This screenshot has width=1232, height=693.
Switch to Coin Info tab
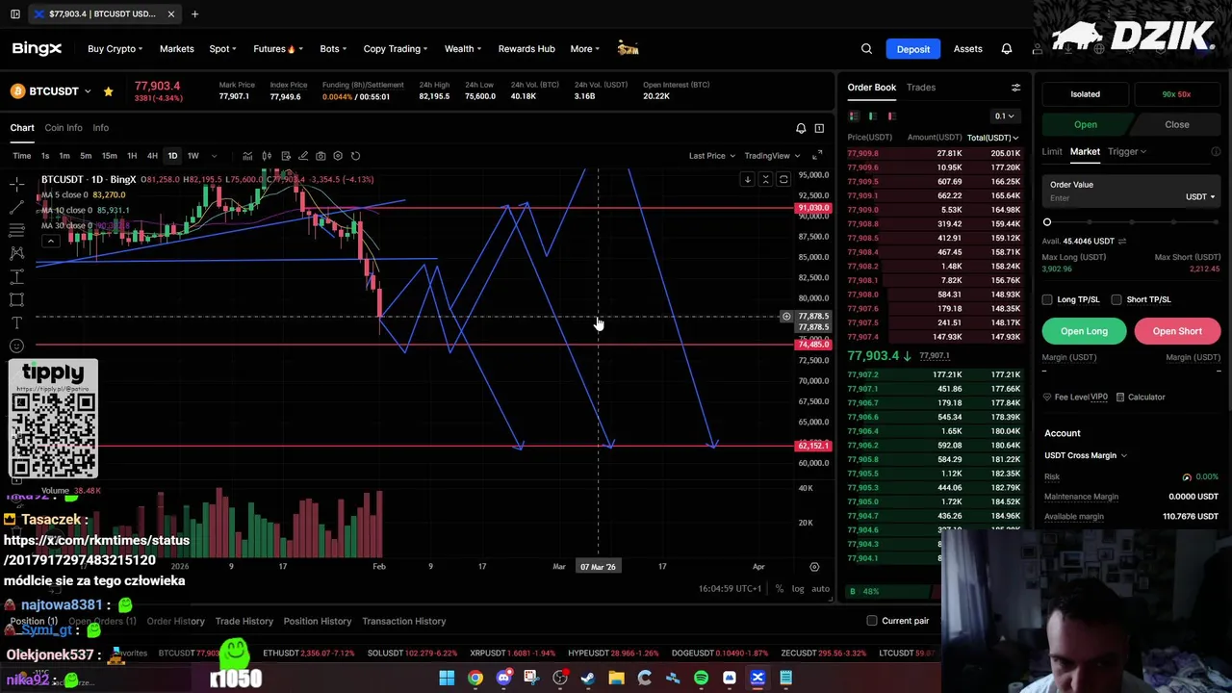tap(63, 127)
